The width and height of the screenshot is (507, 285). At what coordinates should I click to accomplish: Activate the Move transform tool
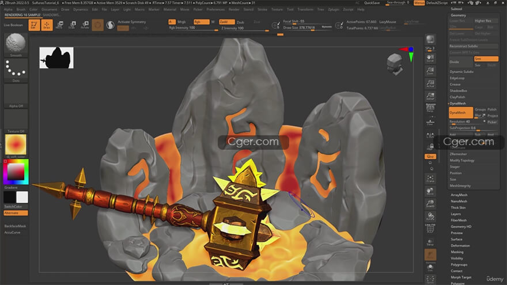(59, 25)
